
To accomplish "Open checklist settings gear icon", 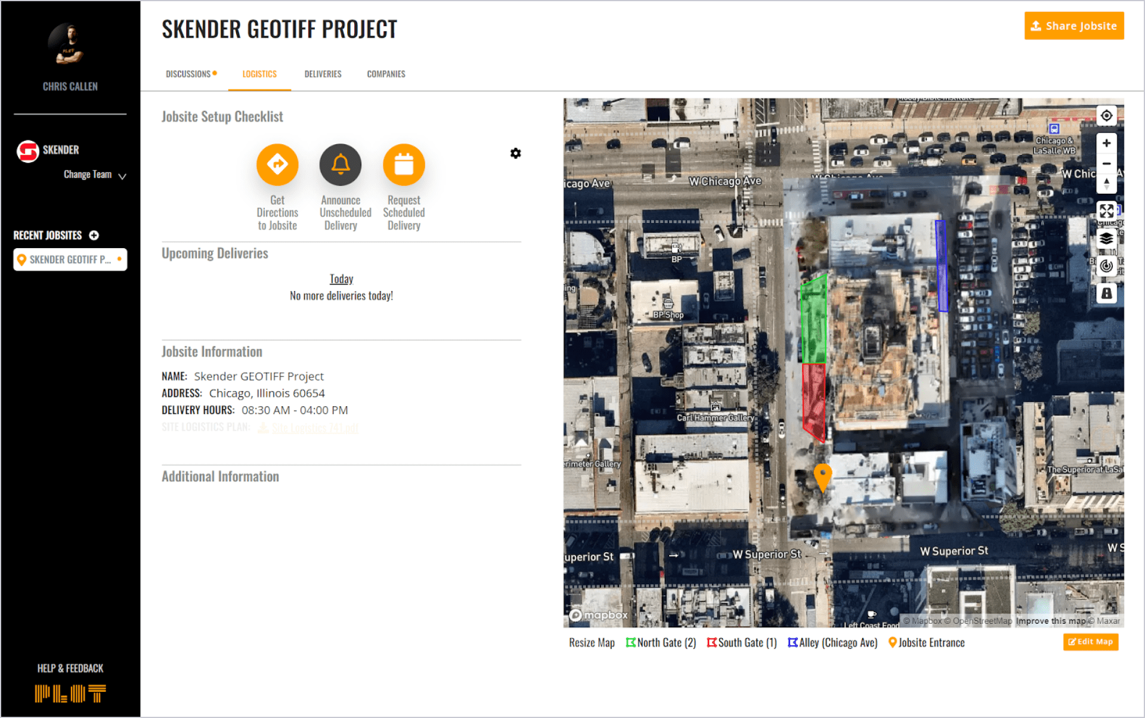I will pyautogui.click(x=515, y=153).
